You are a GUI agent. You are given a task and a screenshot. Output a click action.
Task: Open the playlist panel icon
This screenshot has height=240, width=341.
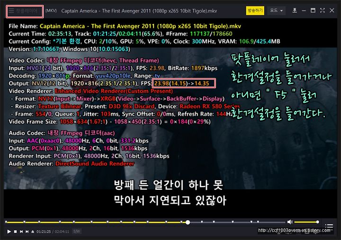point(329,226)
